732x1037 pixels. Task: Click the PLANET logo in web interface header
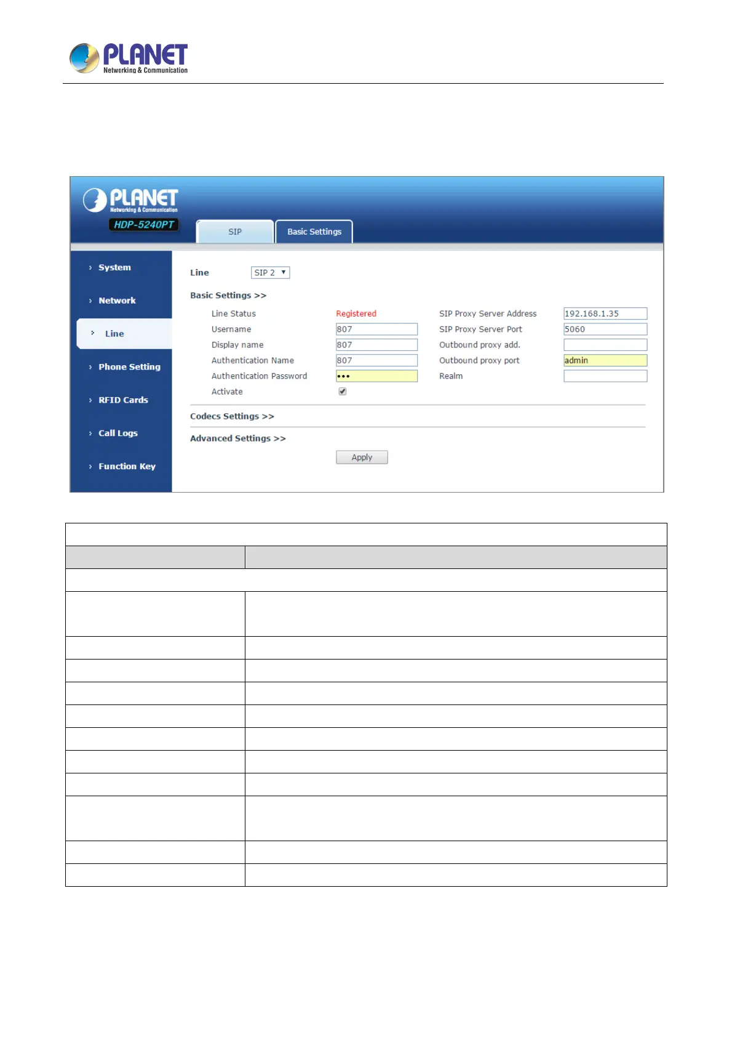click(x=130, y=200)
